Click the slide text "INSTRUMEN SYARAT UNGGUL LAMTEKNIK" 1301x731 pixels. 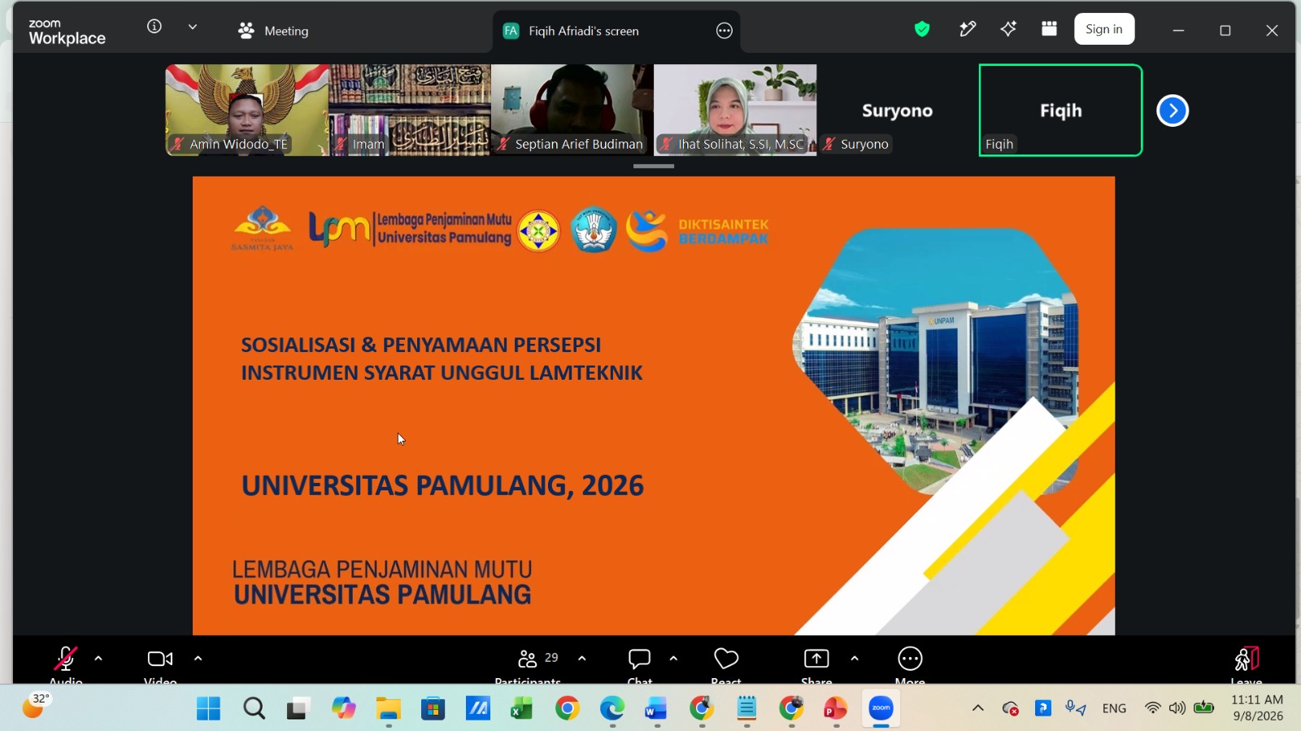[442, 372]
